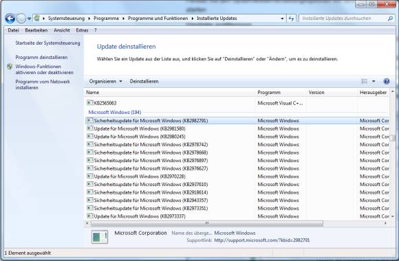Open the Extras menu
This screenshot has width=399, height=261.
point(82,30)
